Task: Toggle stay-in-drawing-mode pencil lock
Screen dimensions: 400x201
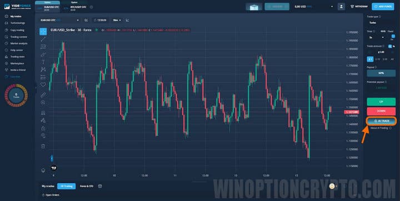Action: pyautogui.click(x=43, y=120)
